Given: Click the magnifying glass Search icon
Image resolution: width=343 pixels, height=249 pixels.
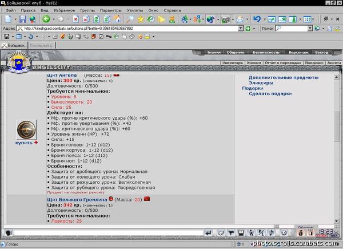Looking at the screenshot, I should tap(130, 19).
